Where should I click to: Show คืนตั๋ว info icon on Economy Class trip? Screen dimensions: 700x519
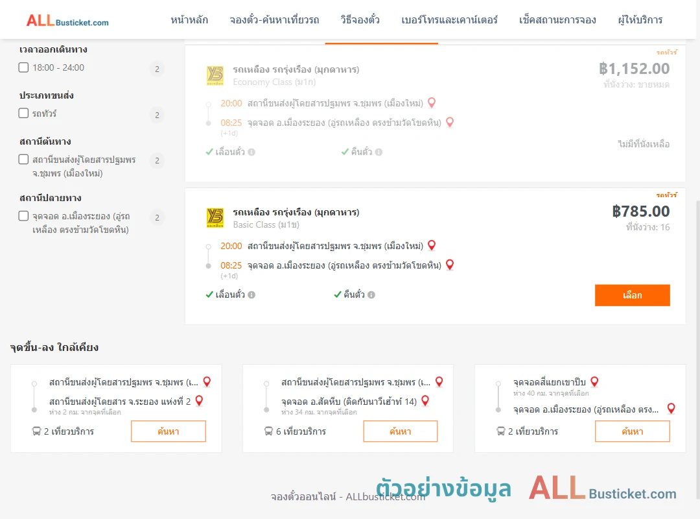coord(379,152)
